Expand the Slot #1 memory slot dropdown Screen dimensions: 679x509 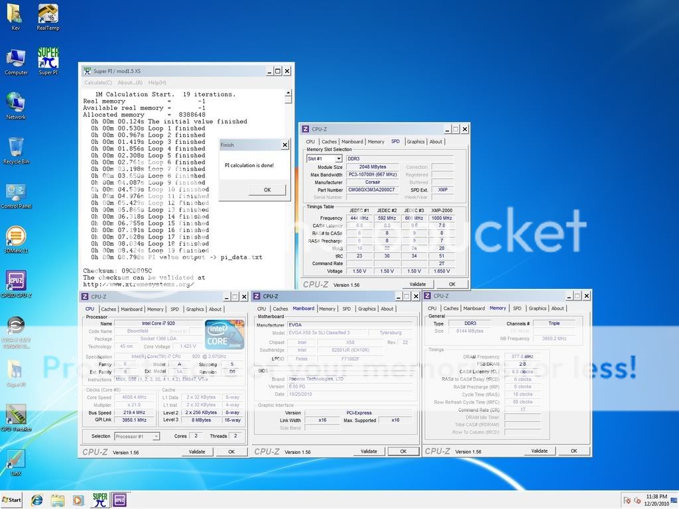point(324,158)
